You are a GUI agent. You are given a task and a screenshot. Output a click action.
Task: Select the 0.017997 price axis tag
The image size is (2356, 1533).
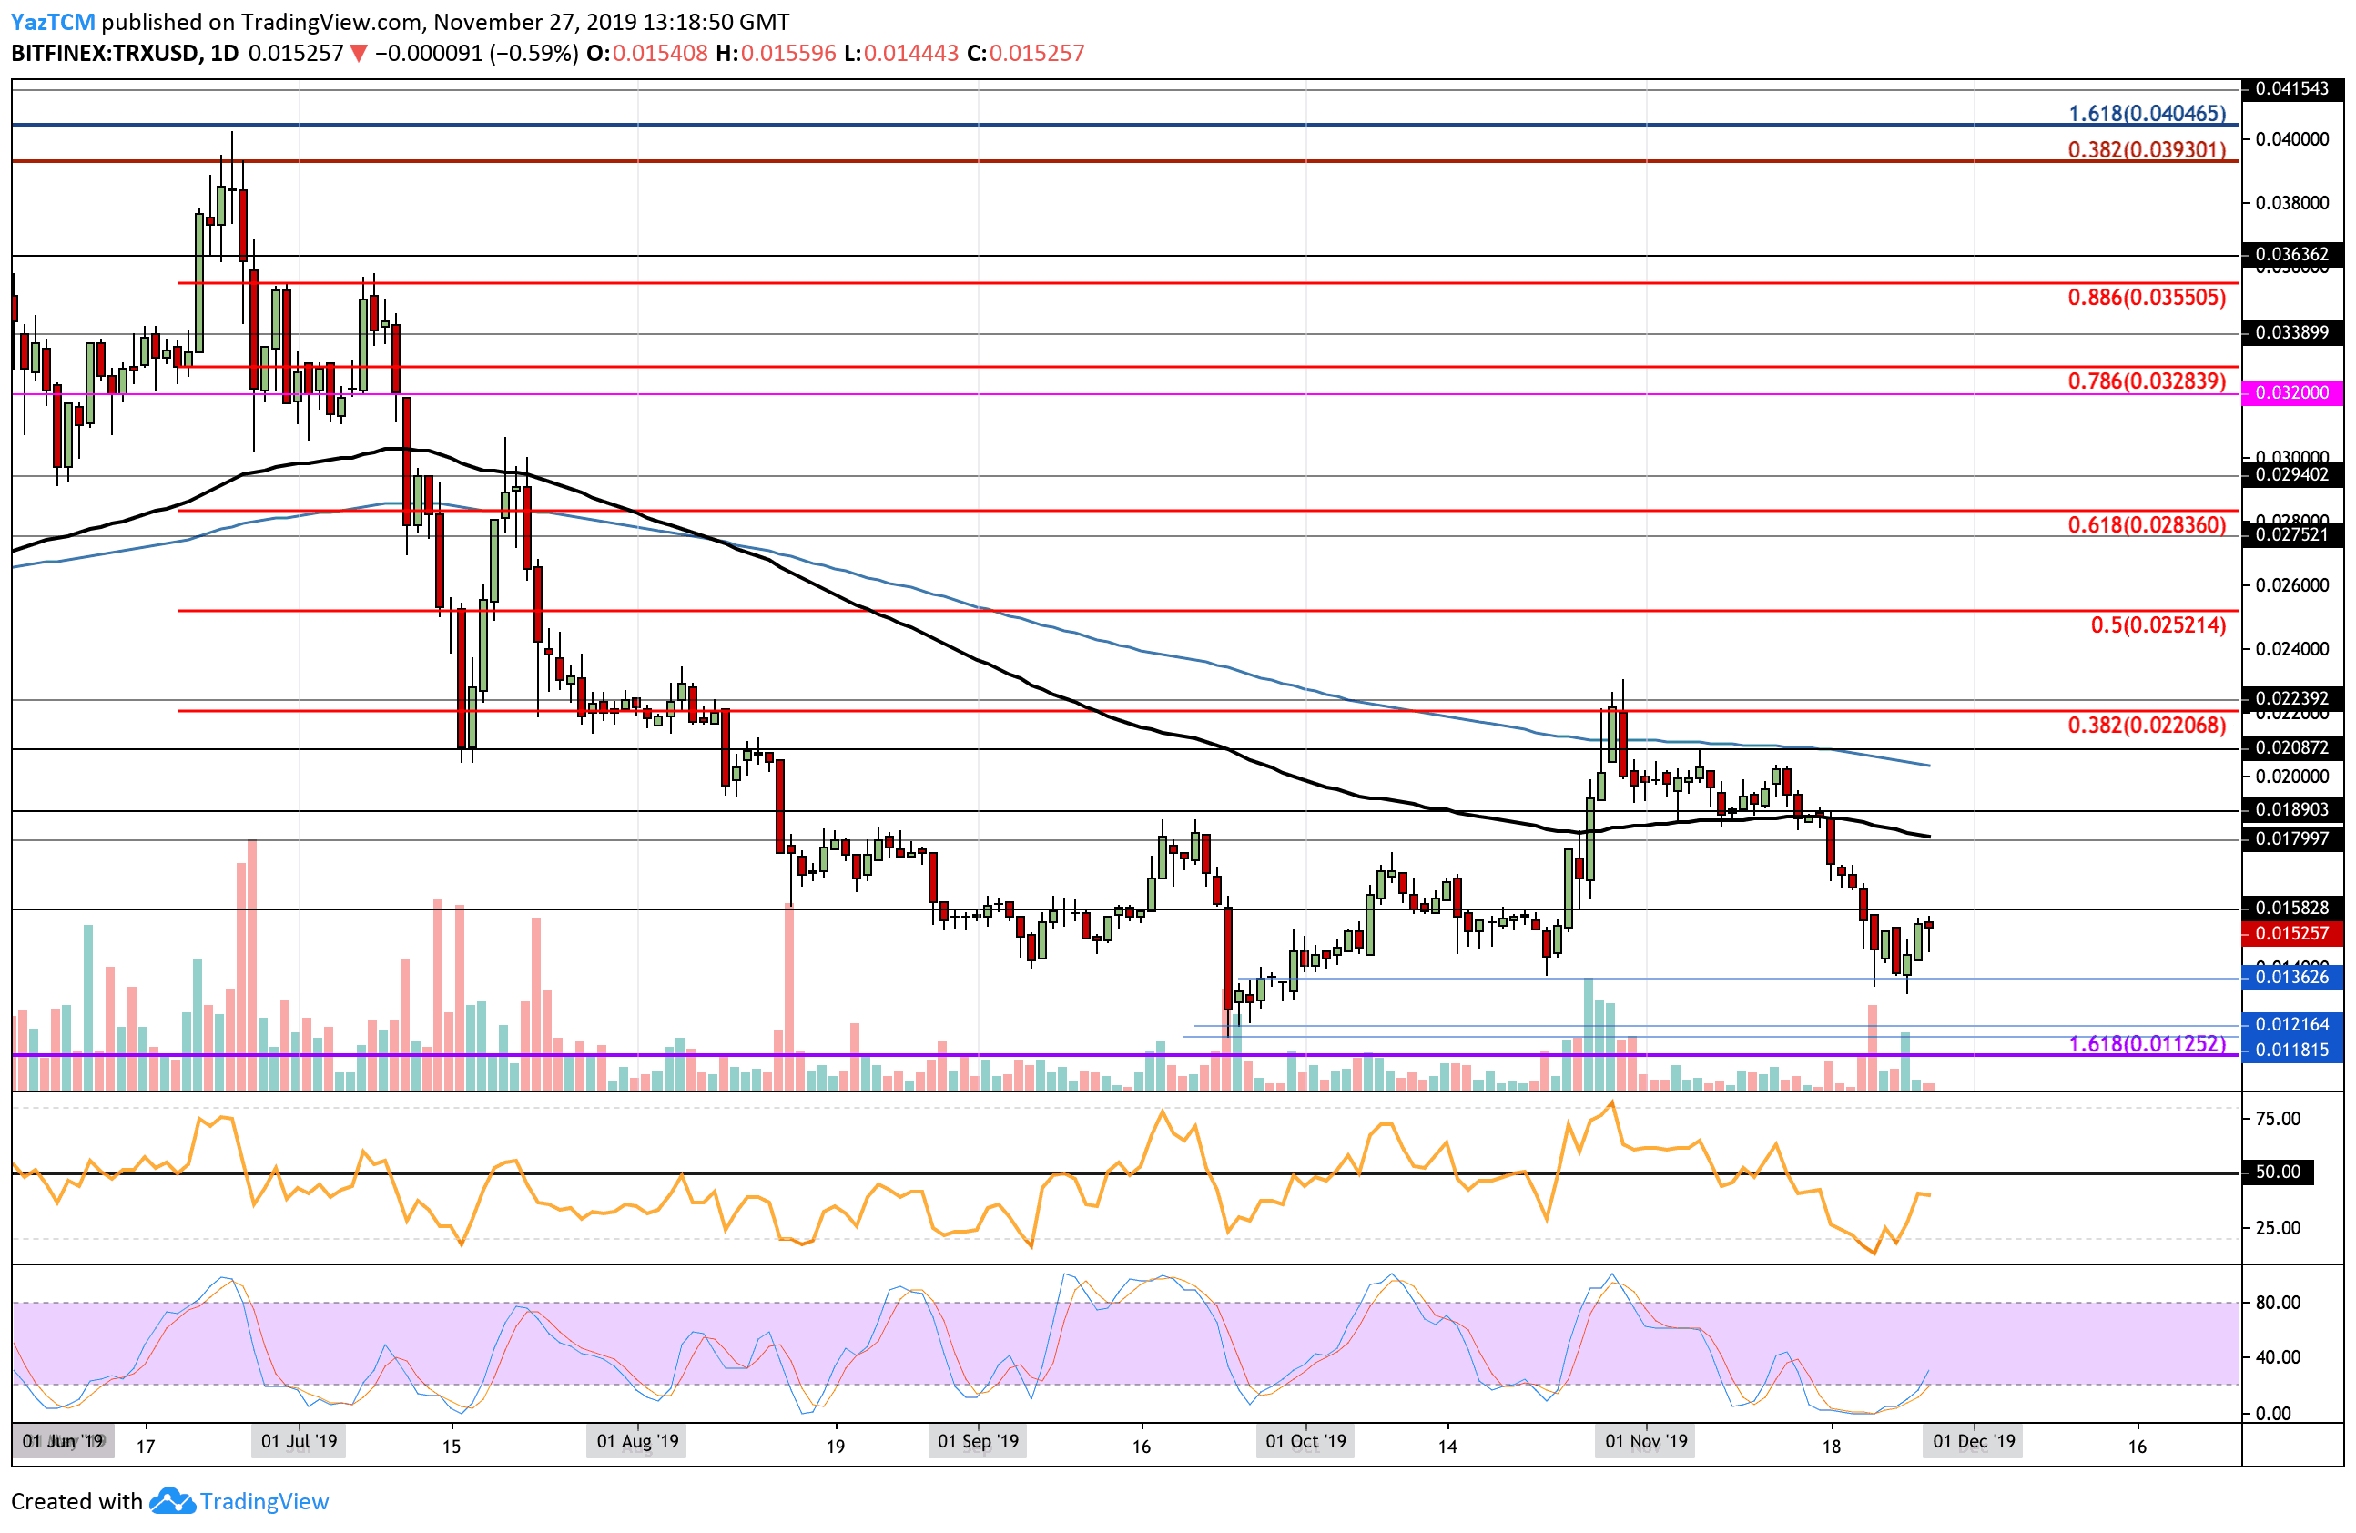tap(2292, 840)
